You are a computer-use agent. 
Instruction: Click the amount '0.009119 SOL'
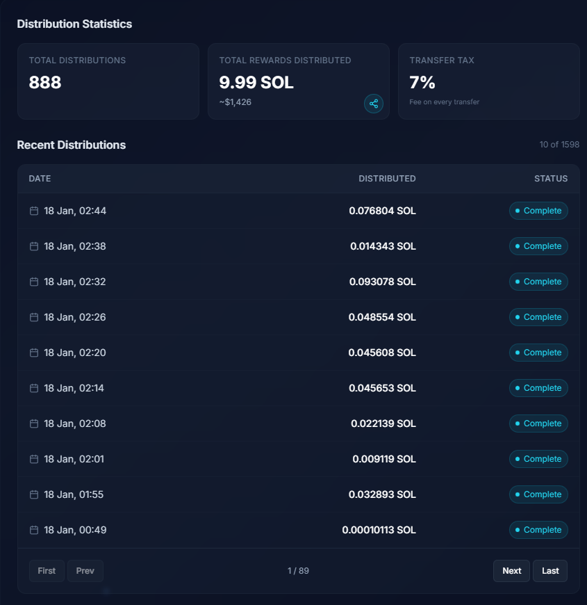pos(384,459)
